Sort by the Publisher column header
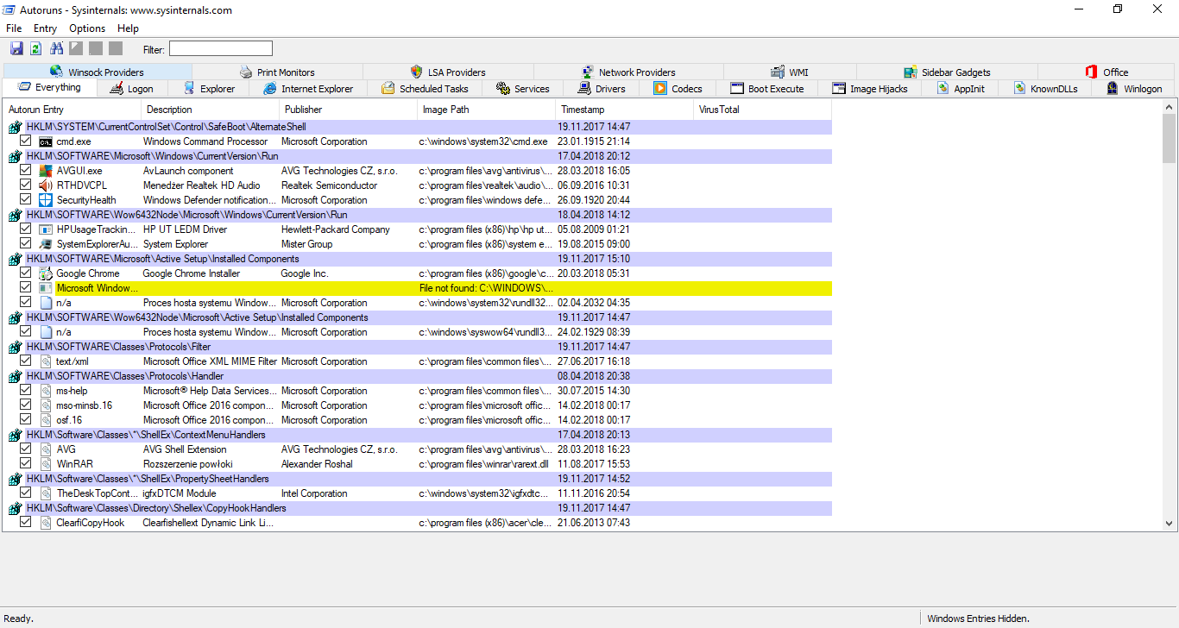This screenshot has width=1179, height=628. pos(349,110)
